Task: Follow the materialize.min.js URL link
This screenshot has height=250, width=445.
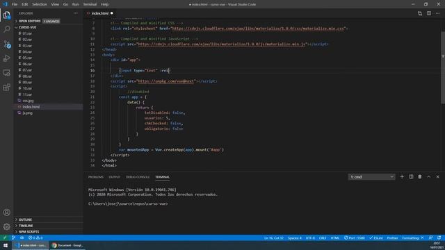Action: [x=222, y=44]
